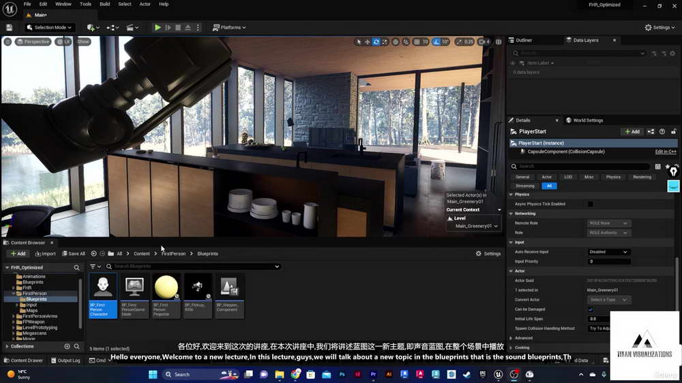Click the Edit in C++ link
682x383 pixels.
point(666,152)
